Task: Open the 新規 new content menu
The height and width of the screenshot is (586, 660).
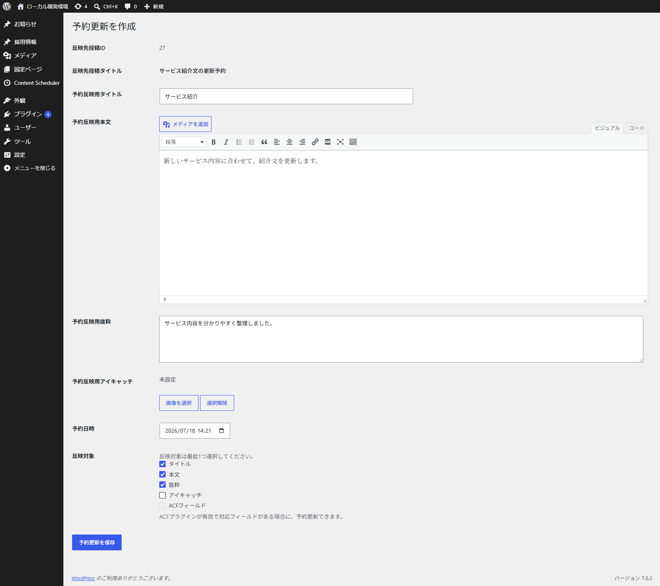Action: pos(154,6)
